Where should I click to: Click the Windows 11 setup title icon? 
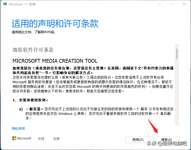pos(5,4)
